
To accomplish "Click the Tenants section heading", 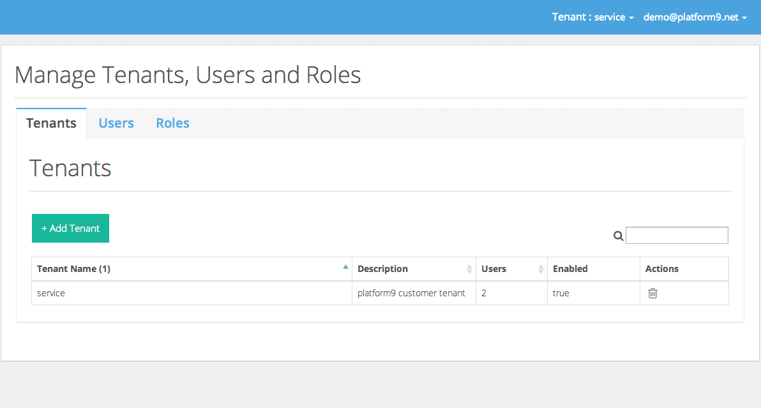I will pyautogui.click(x=70, y=169).
